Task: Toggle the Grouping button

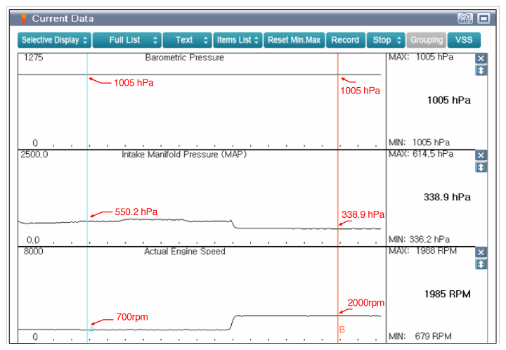Action: [426, 40]
